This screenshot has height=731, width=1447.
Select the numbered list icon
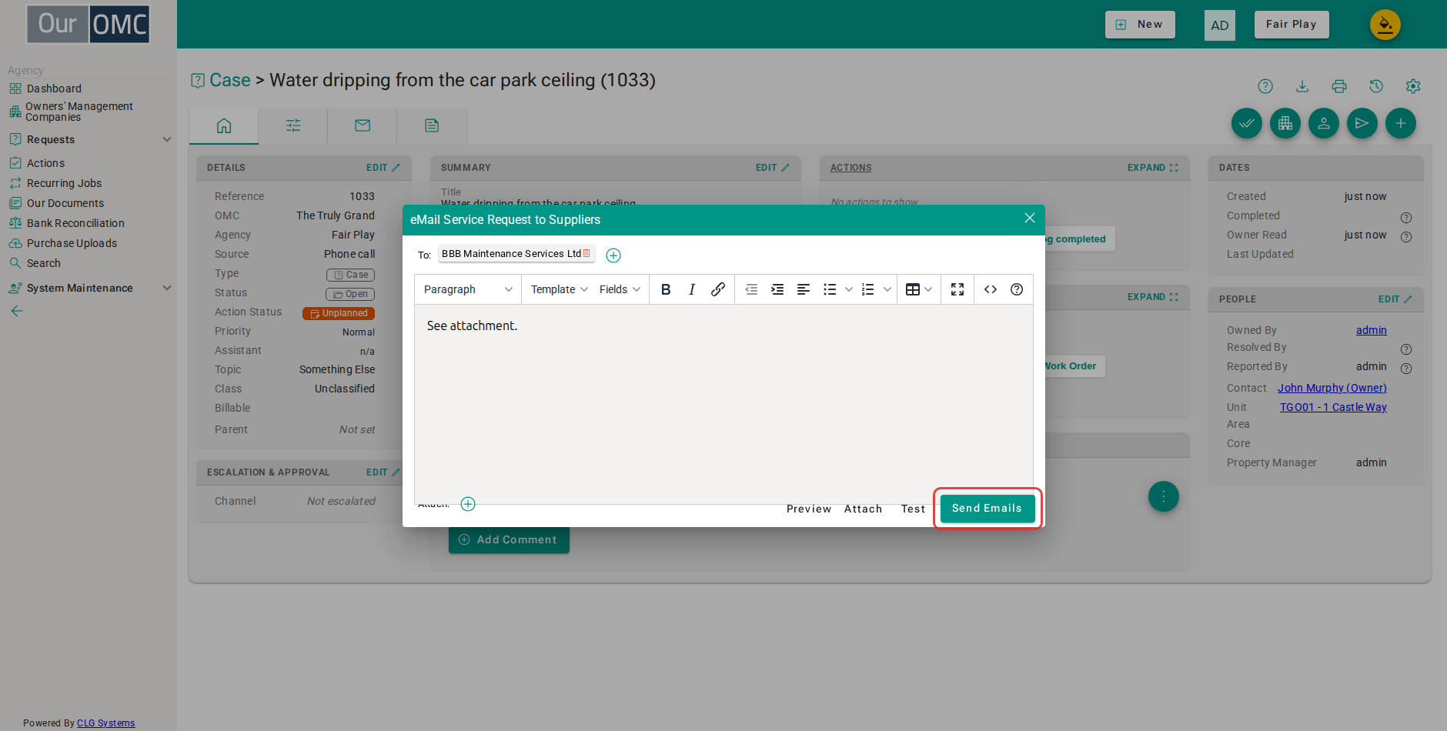click(x=868, y=289)
